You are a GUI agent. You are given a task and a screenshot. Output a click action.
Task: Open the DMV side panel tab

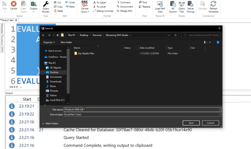(x=2, y=50)
